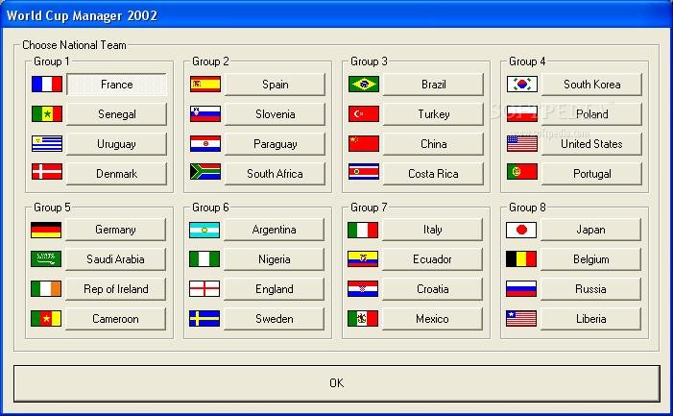Select the Turkey team button
This screenshot has width=673, height=416.
tap(434, 113)
